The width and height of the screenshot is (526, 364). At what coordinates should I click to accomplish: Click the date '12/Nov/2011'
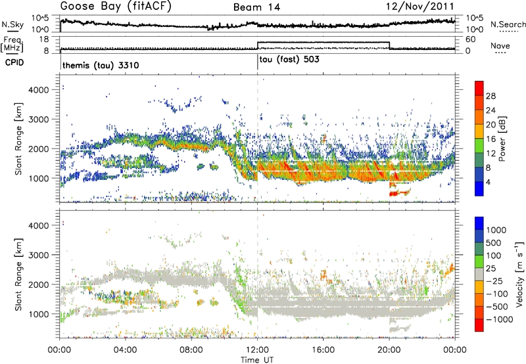pyautogui.click(x=420, y=6)
